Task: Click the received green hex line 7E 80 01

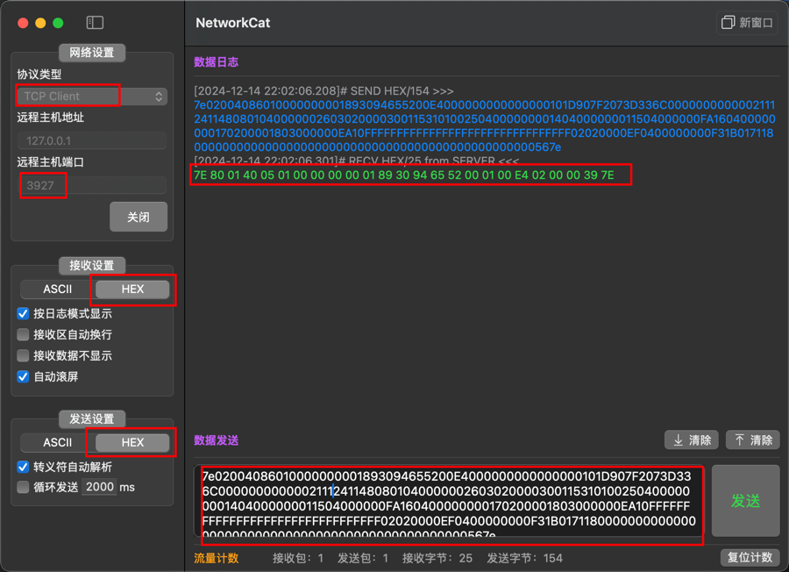Action: coord(403,175)
